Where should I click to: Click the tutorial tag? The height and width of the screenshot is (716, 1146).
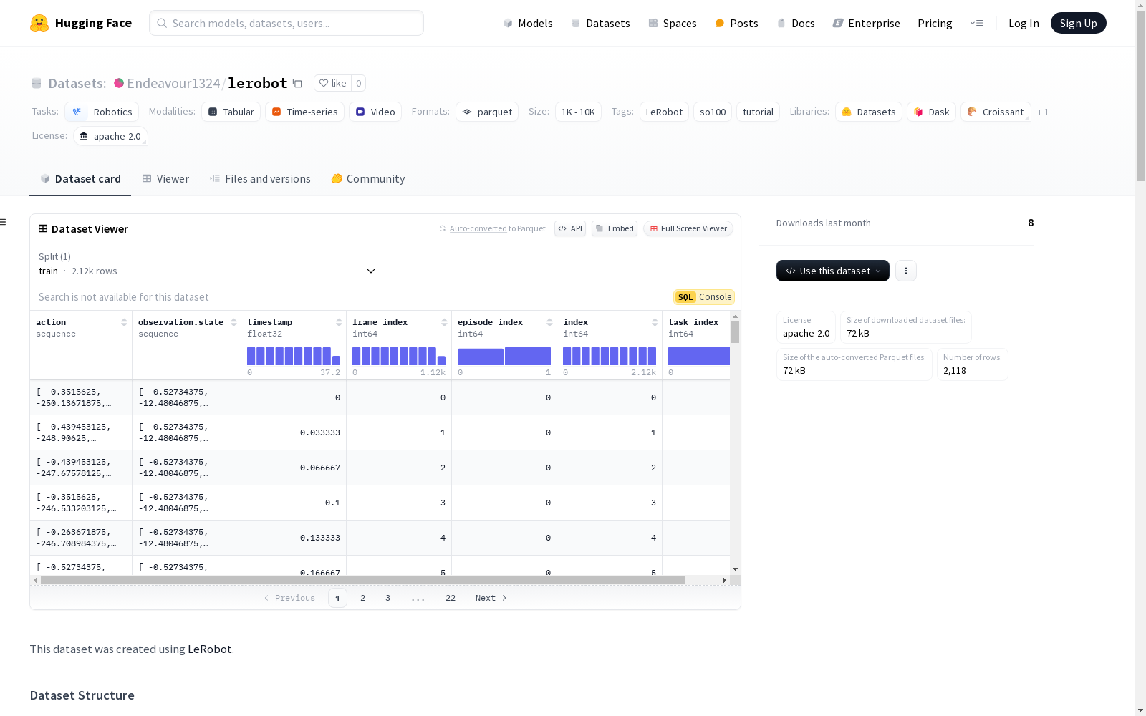[758, 112]
